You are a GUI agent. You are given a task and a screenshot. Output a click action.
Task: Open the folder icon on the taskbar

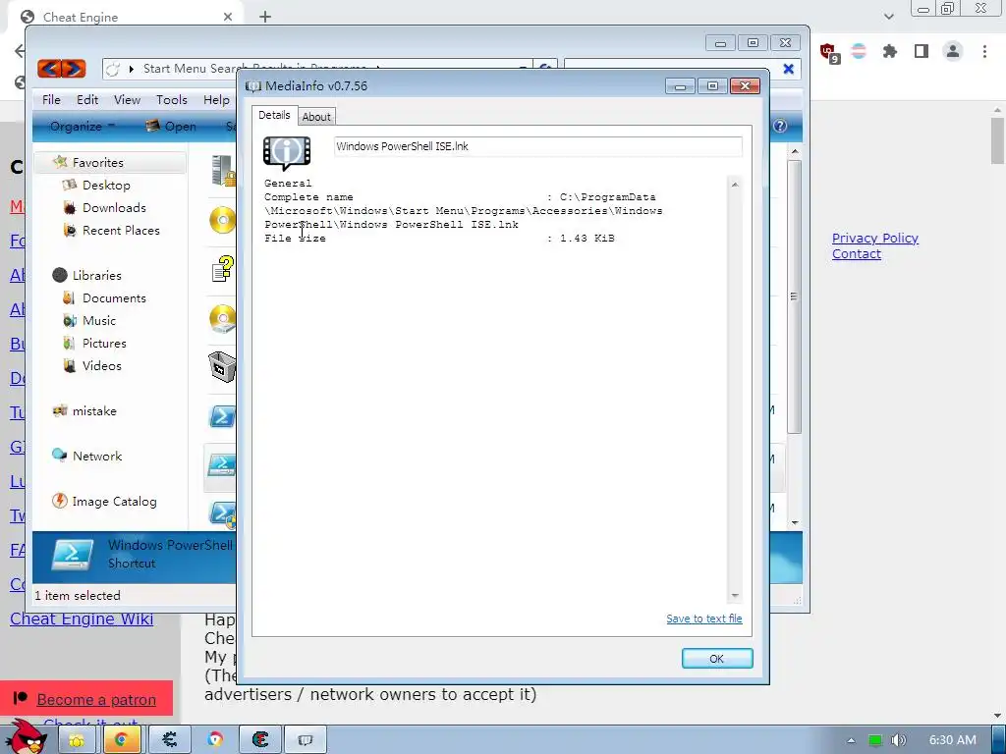point(77,740)
